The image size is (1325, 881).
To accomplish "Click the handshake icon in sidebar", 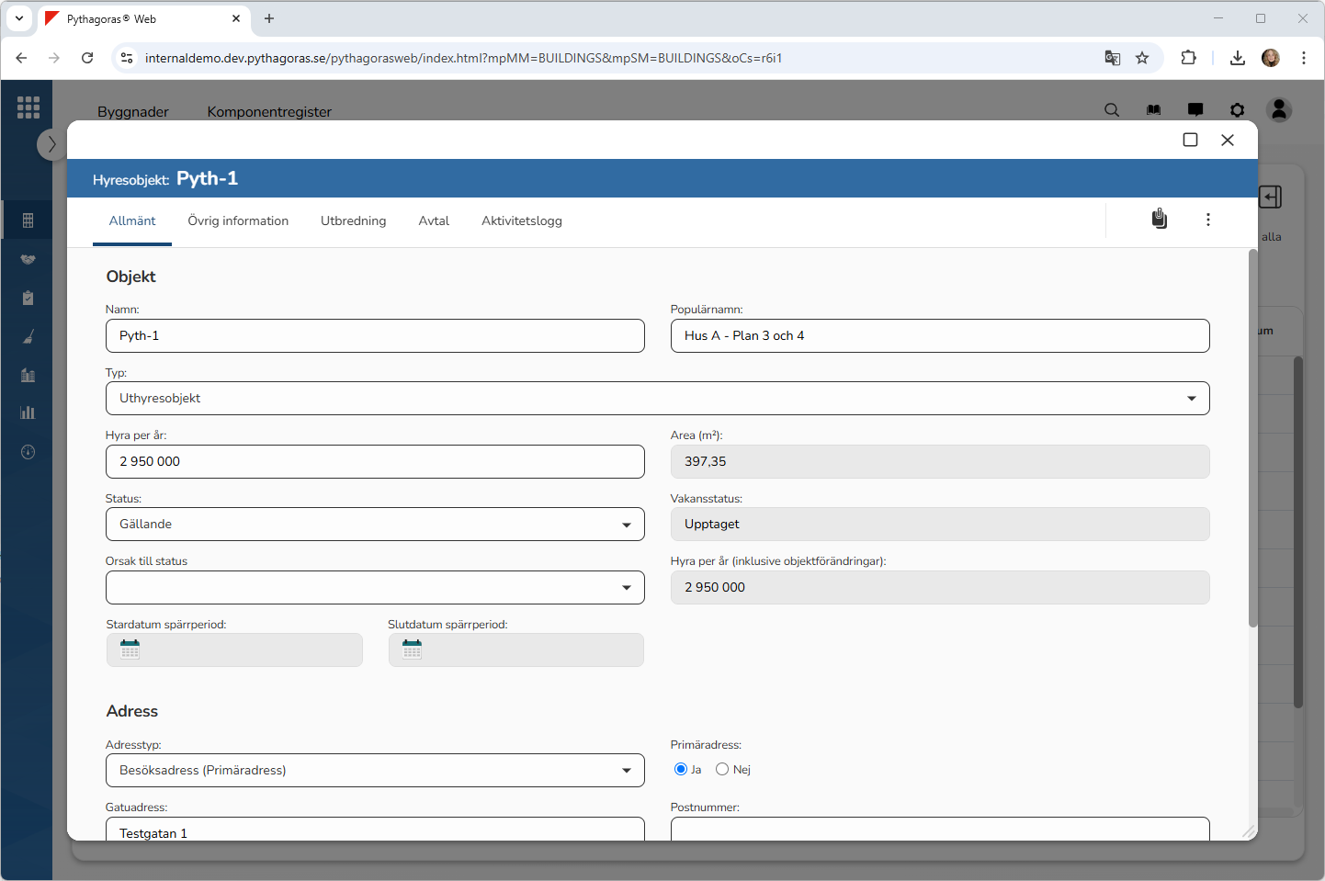I will coord(28,260).
